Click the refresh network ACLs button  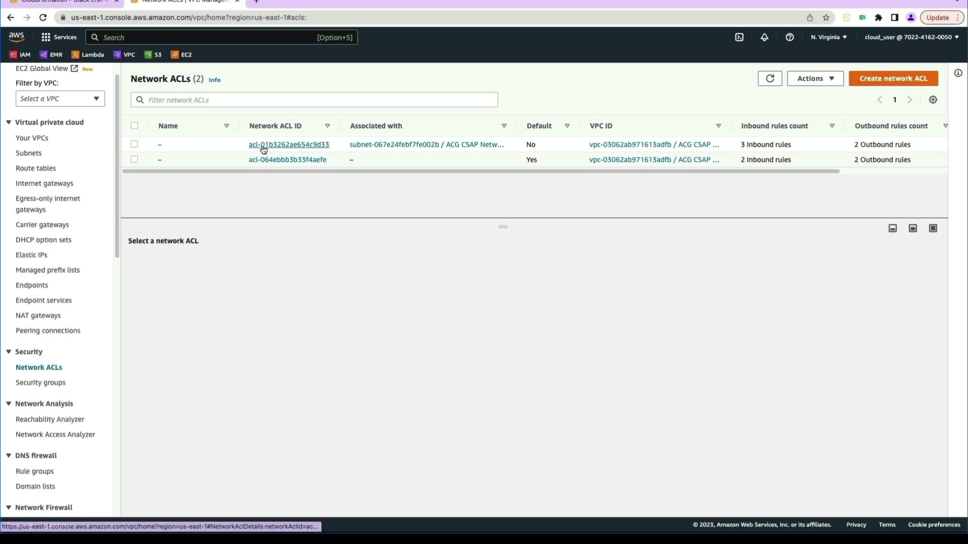[x=770, y=79]
